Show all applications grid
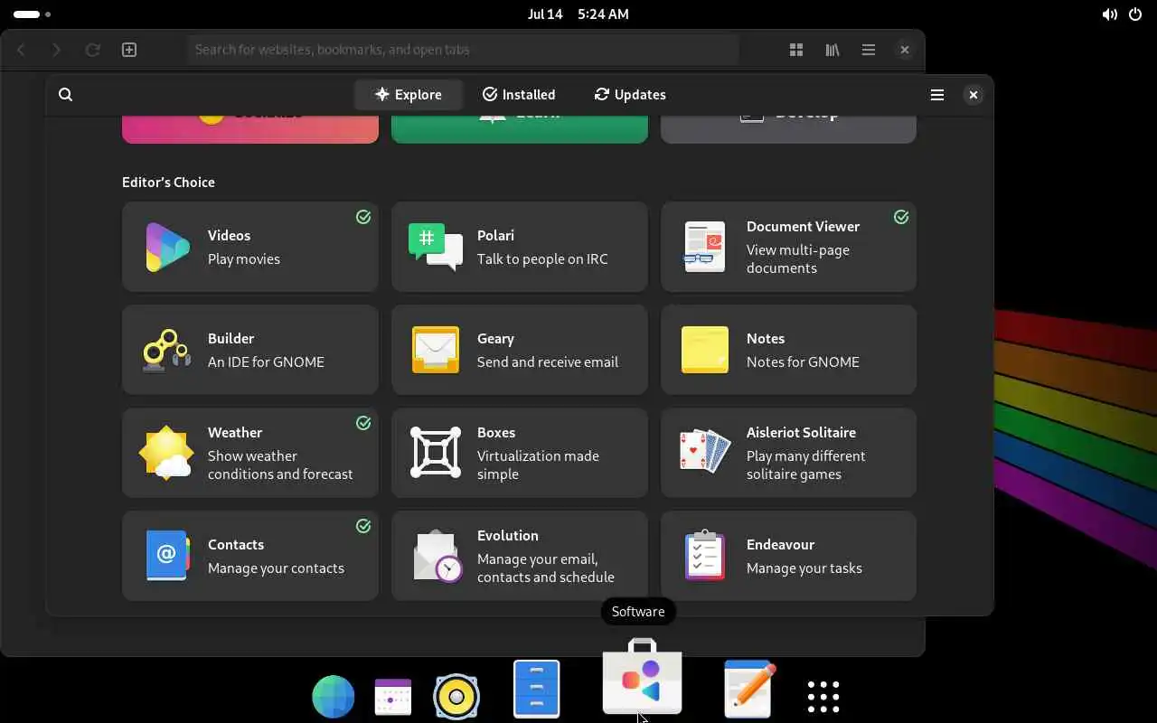The height and width of the screenshot is (723, 1157). click(823, 697)
